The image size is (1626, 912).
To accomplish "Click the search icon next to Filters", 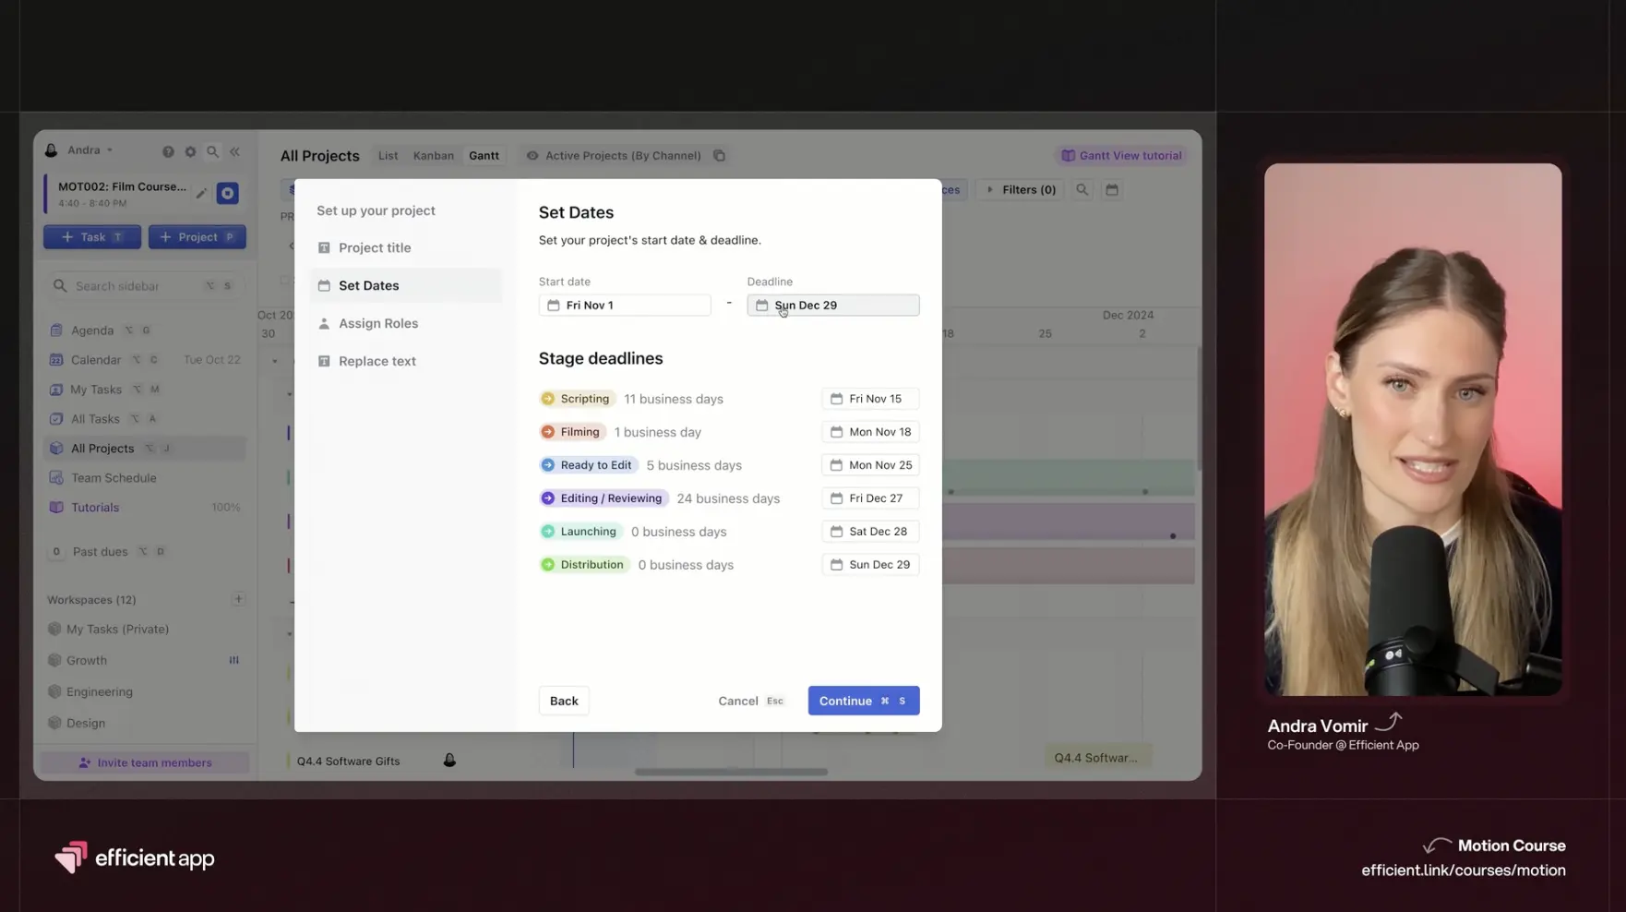I will point(1082,189).
